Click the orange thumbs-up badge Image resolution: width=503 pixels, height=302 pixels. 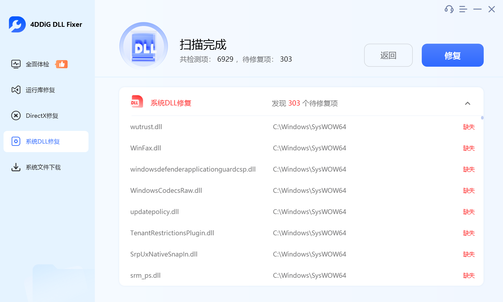(x=61, y=64)
